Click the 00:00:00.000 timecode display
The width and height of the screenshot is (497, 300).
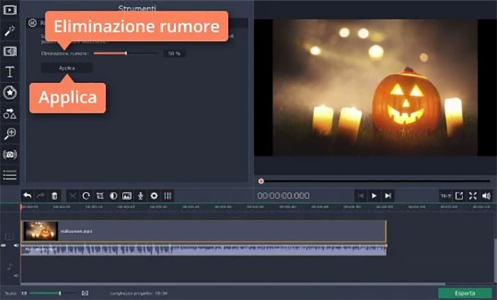[x=284, y=196]
